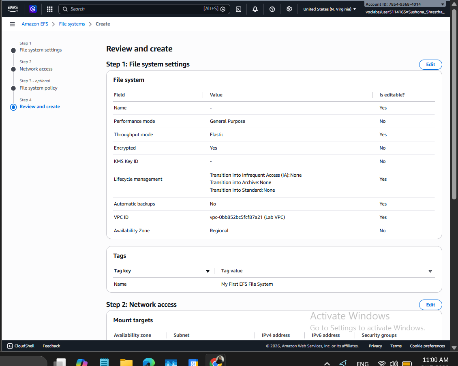The height and width of the screenshot is (366, 458).
Task: Open File Explorer from the taskbar
Action: click(x=126, y=362)
